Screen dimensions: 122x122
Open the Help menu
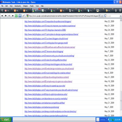42,6
